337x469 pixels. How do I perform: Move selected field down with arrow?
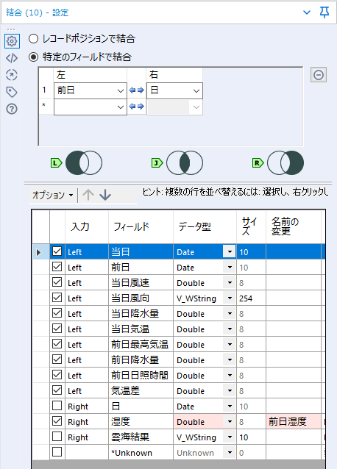(105, 195)
